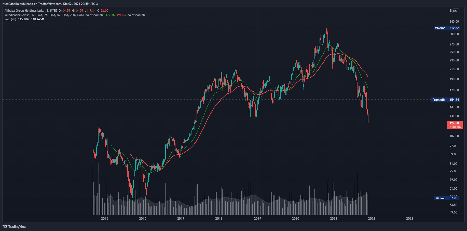Click the 2017 label on time axis

pyautogui.click(x=181, y=219)
